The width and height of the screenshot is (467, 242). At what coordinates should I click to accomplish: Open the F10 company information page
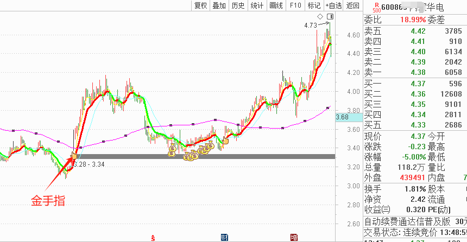[295, 5]
